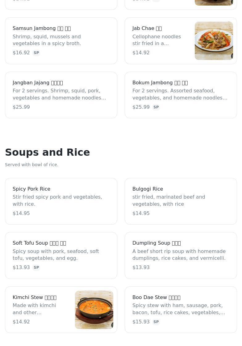Click the SP badge on Samsun Jambong

pos(36,53)
